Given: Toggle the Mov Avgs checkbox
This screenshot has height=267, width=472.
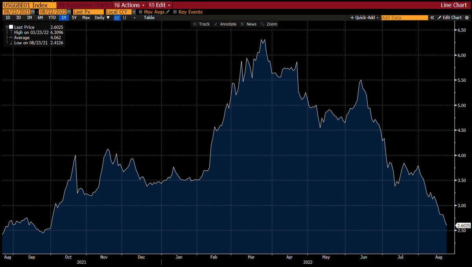Looking at the screenshot, I should click(141, 12).
